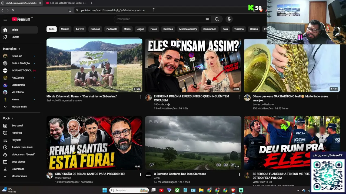Open the Brave browser taskbar icon
Image resolution: width=346 pixels, height=194 pixels.
pos(233,190)
